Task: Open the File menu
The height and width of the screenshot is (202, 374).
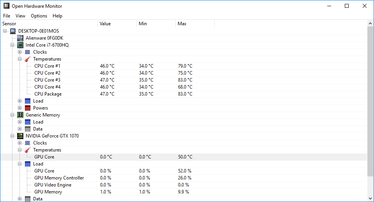Action: tap(7, 16)
